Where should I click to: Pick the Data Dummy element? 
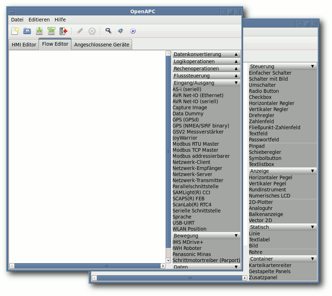pos(188,114)
